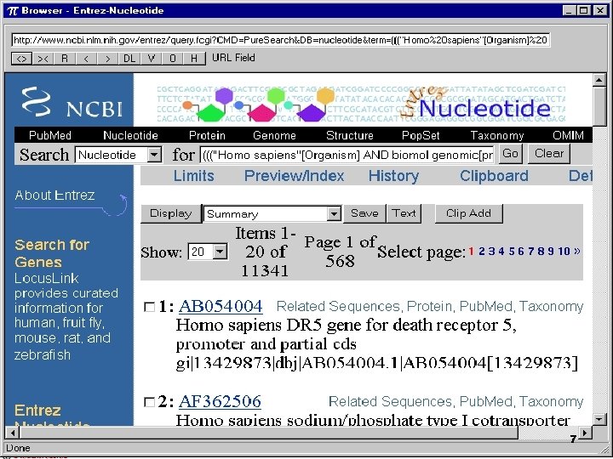The width and height of the screenshot is (613, 459).
Task: Click the 'O' toolbar button
Action: [x=172, y=59]
